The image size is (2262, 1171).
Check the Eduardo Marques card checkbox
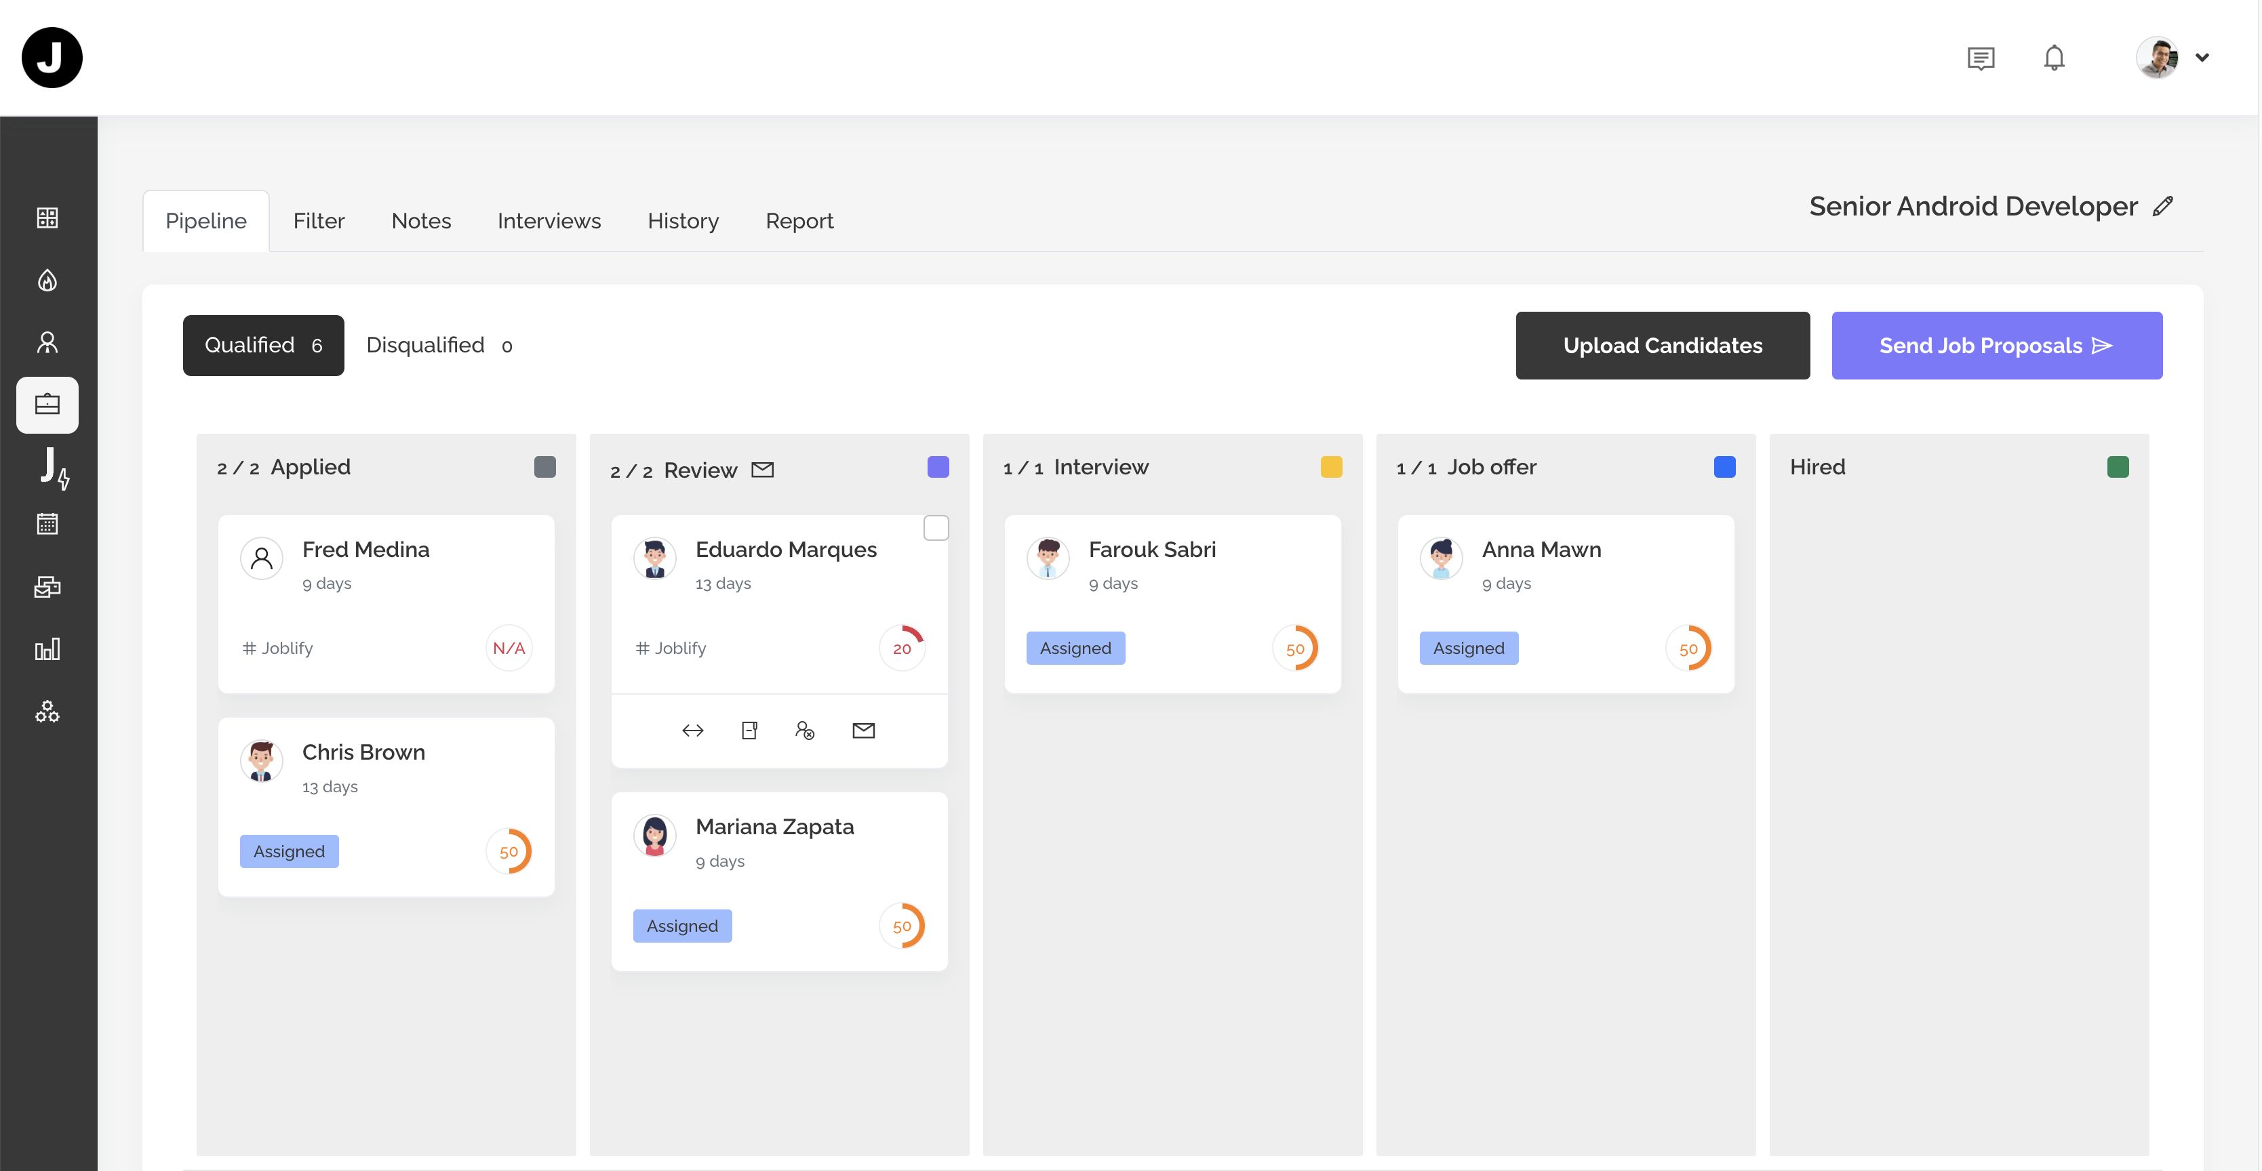point(936,529)
